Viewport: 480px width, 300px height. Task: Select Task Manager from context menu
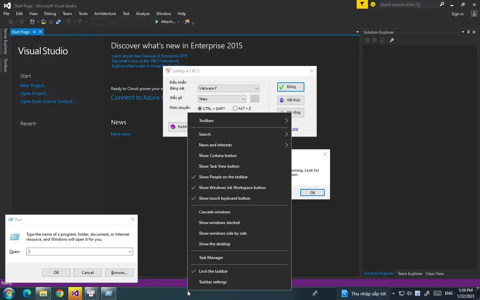(x=239, y=258)
